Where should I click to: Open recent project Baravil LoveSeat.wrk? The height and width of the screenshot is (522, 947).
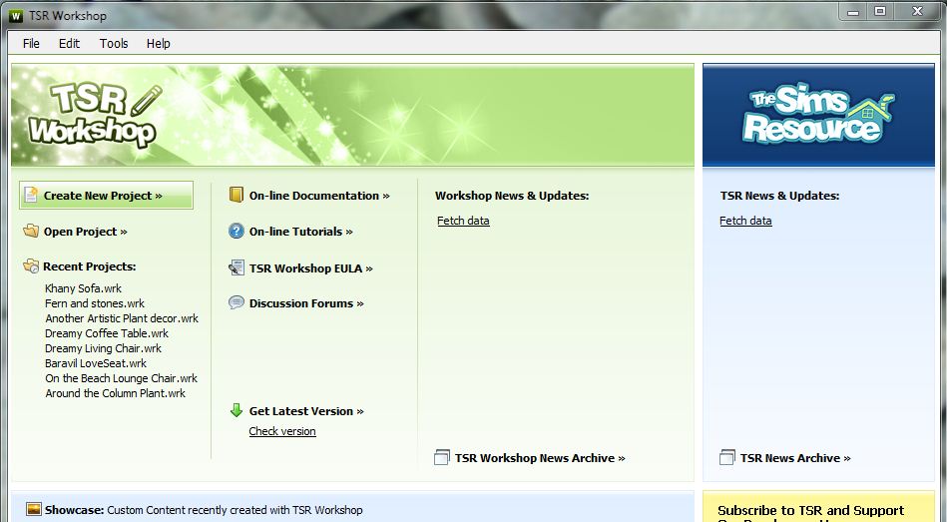(x=96, y=363)
